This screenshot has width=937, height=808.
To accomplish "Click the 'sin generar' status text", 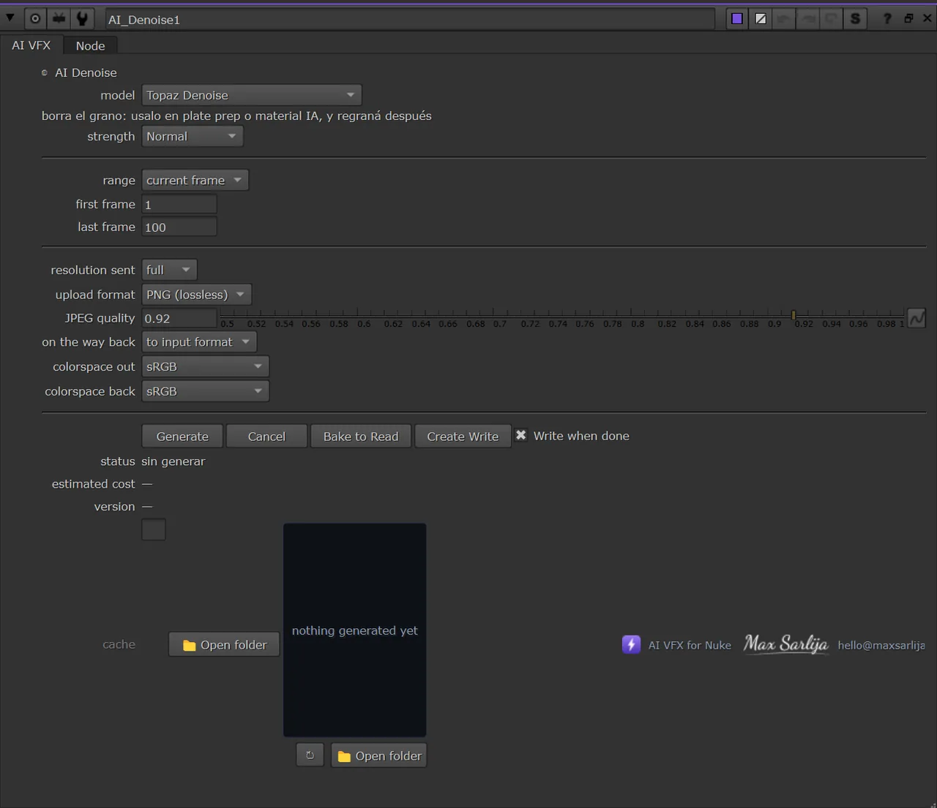I will (173, 461).
